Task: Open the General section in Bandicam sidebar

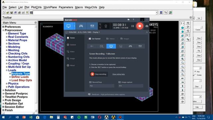Action: click(71, 45)
